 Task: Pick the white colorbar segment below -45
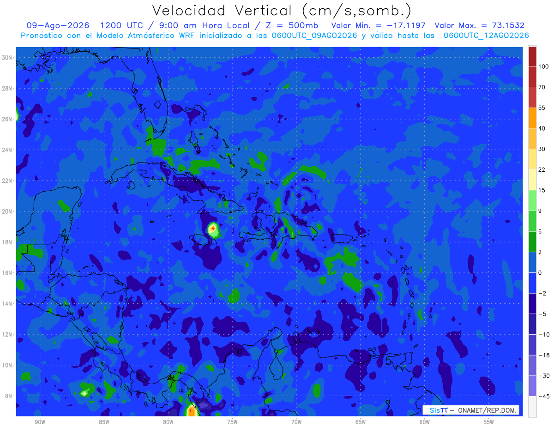[532, 406]
